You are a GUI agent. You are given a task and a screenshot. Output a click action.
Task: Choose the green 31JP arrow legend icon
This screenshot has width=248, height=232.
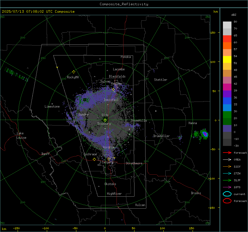tap(227, 180)
